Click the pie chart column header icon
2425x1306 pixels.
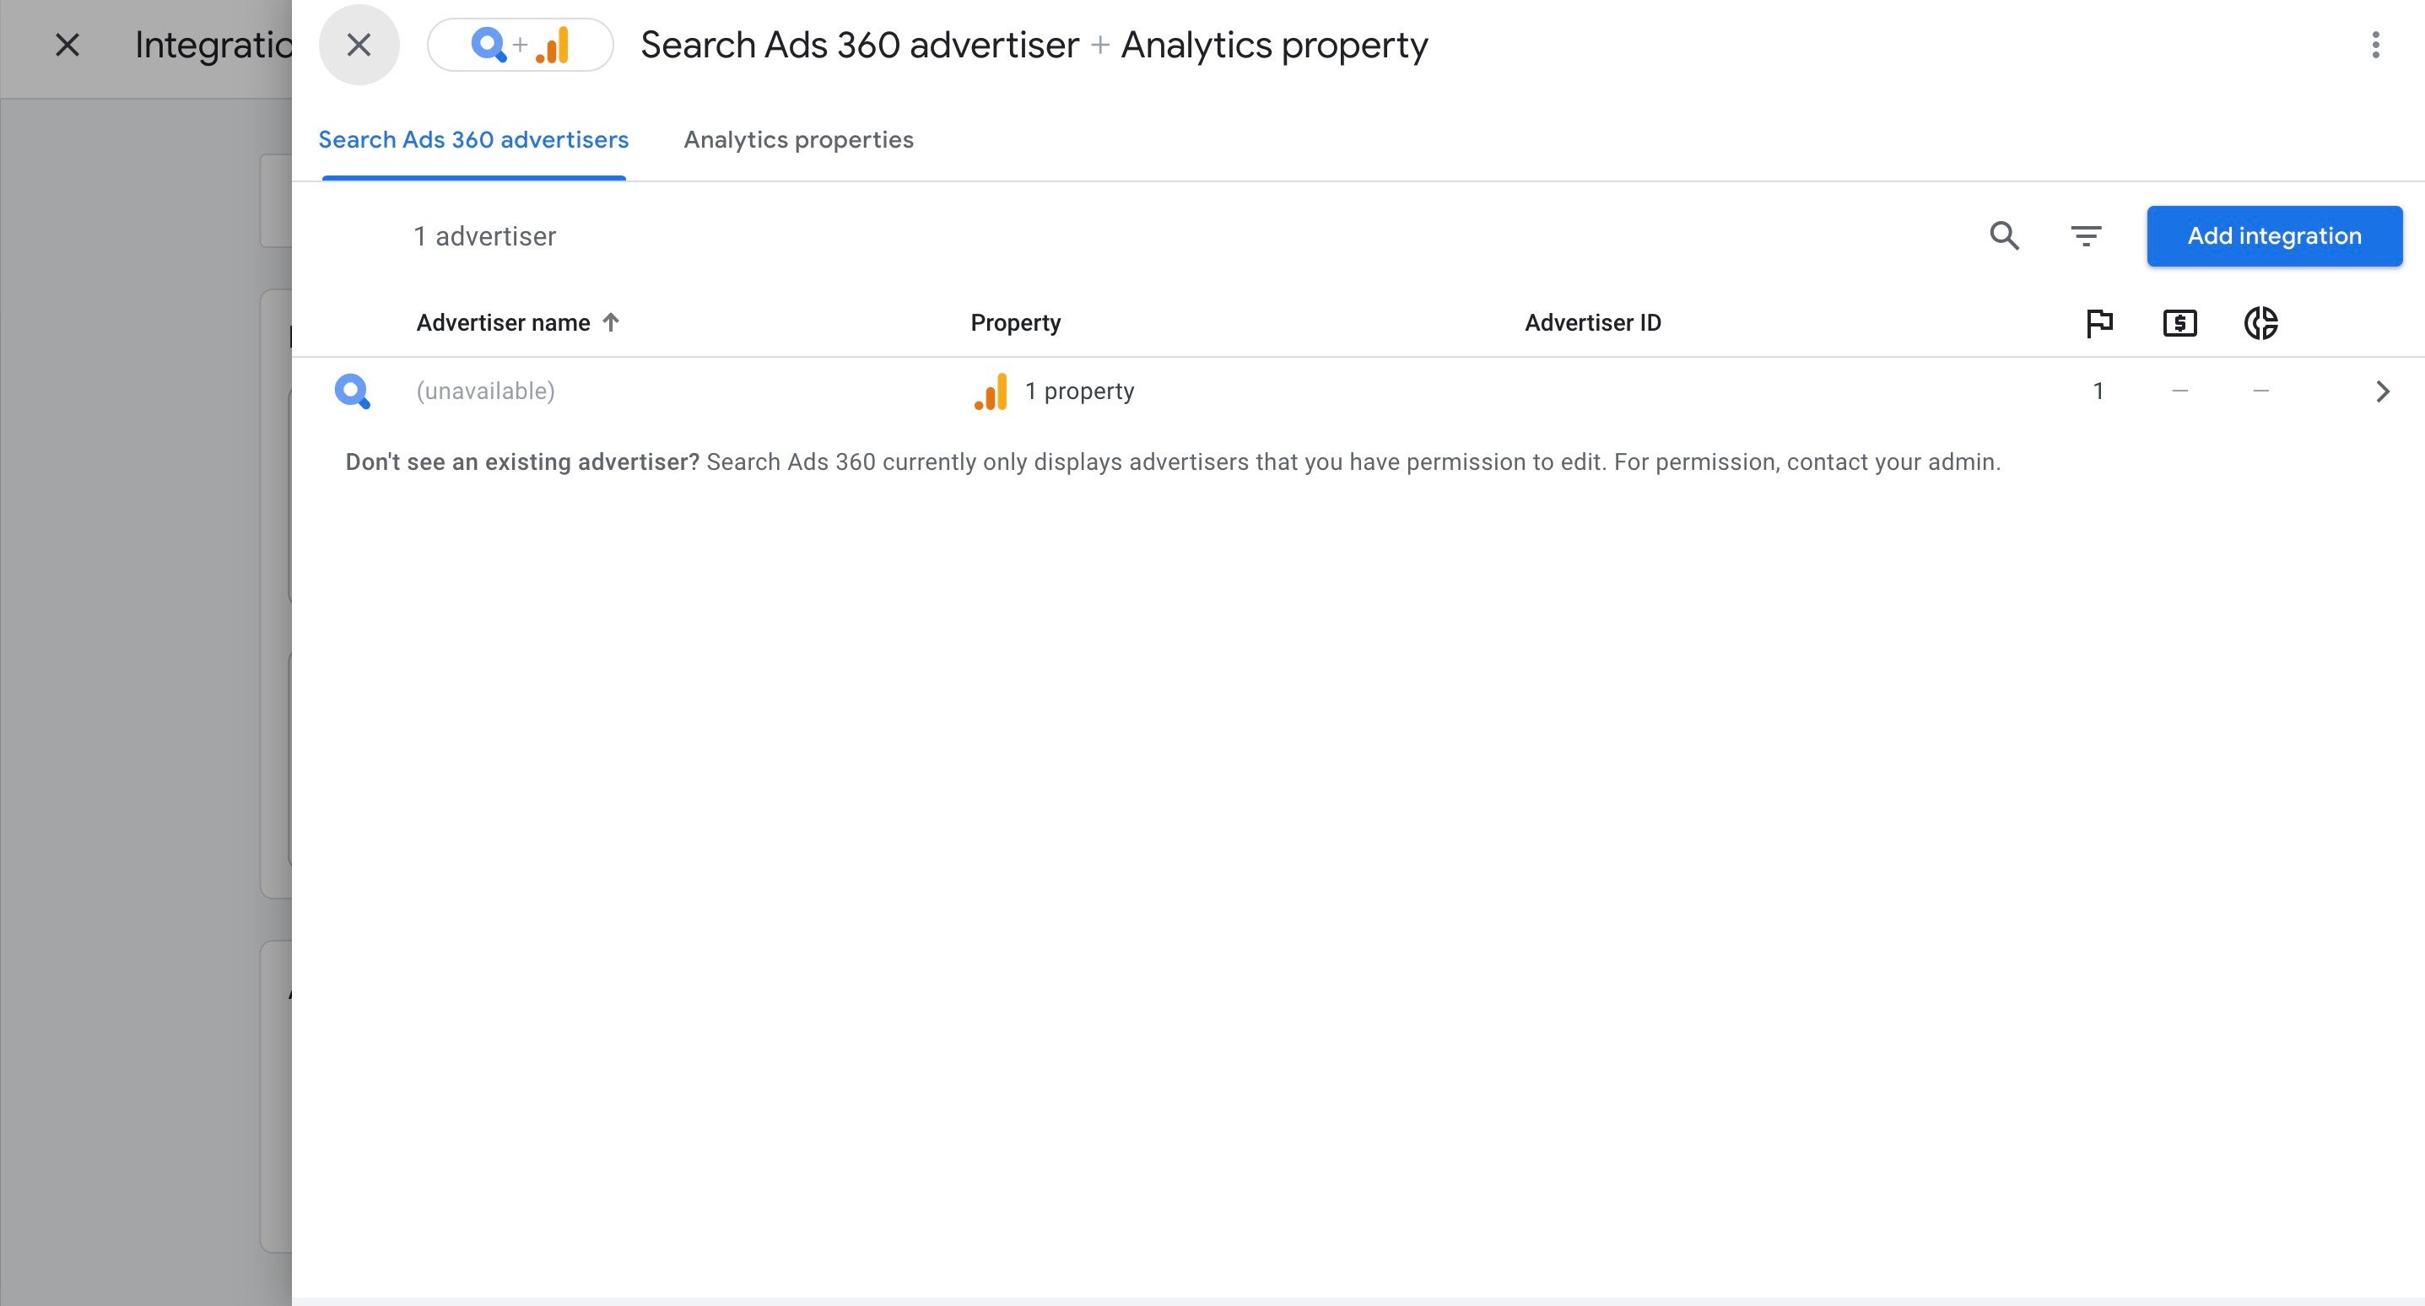click(2260, 323)
